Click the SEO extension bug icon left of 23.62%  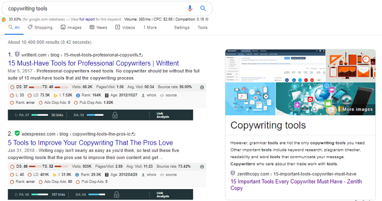pos(4,20)
